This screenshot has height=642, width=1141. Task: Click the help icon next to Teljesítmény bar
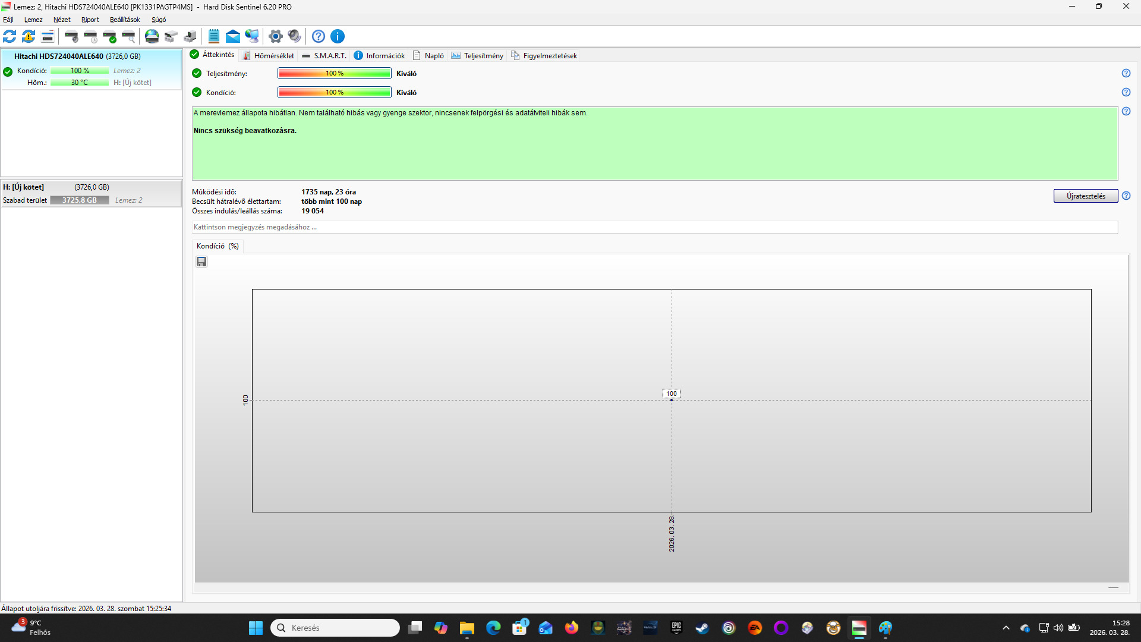click(x=1126, y=73)
